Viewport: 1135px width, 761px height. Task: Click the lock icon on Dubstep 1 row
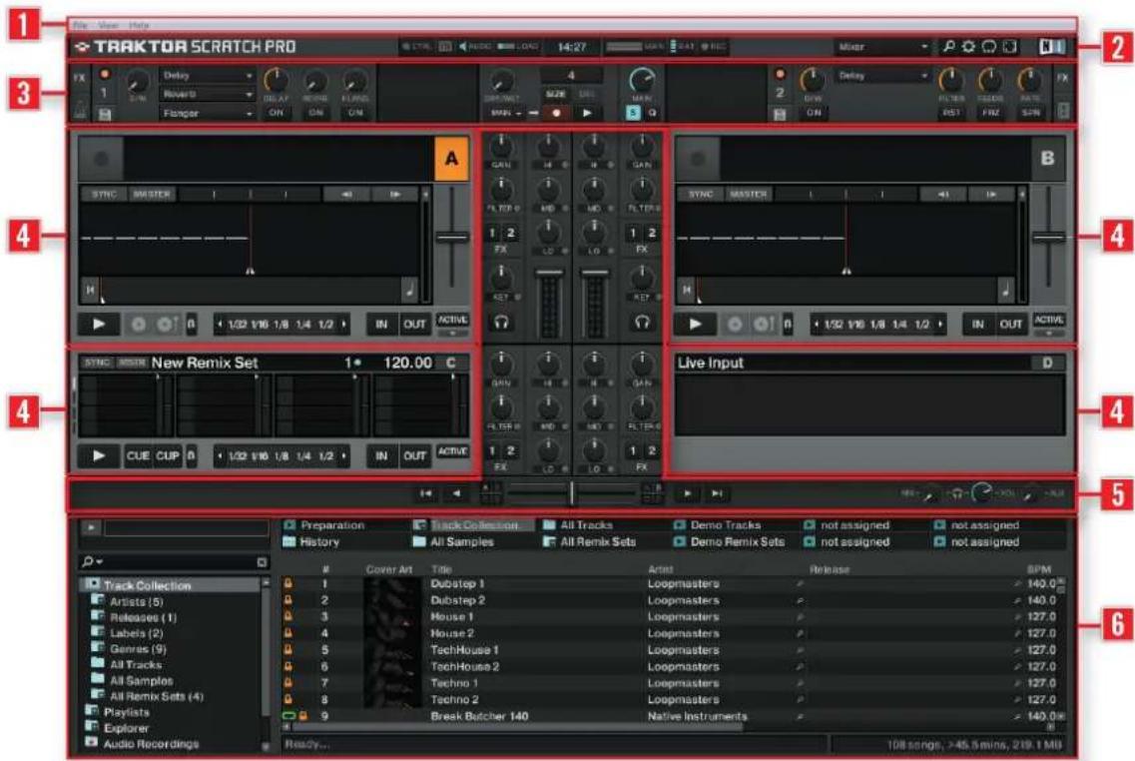click(x=288, y=583)
